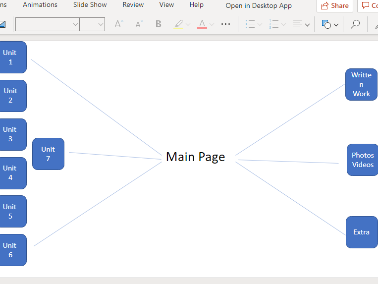The height and width of the screenshot is (284, 378).
Task: Open the more options ellipsis
Action: coord(225,24)
